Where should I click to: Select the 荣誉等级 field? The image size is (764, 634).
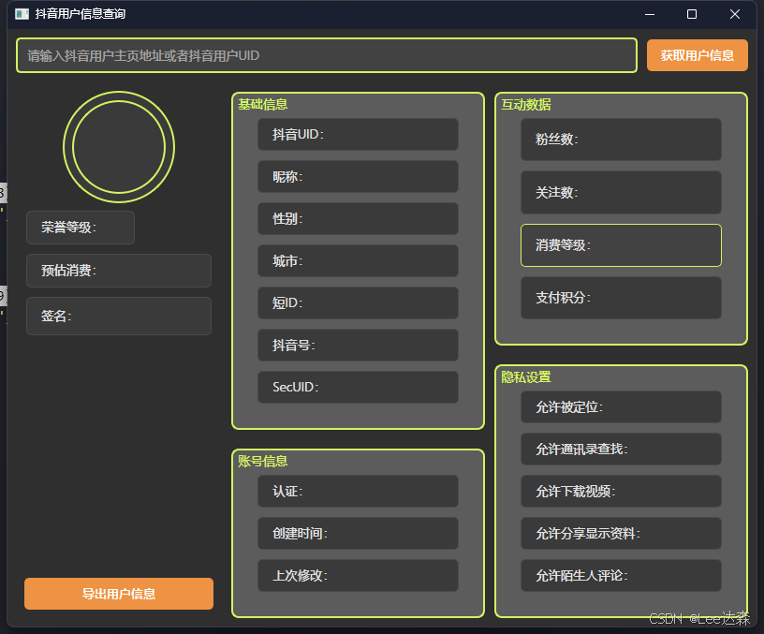coord(81,228)
